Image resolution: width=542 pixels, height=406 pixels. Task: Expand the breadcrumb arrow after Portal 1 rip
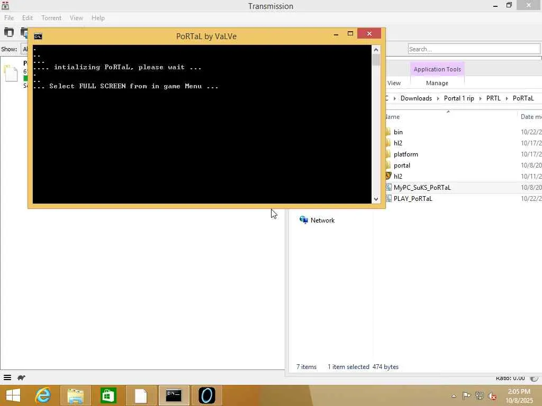click(x=480, y=98)
